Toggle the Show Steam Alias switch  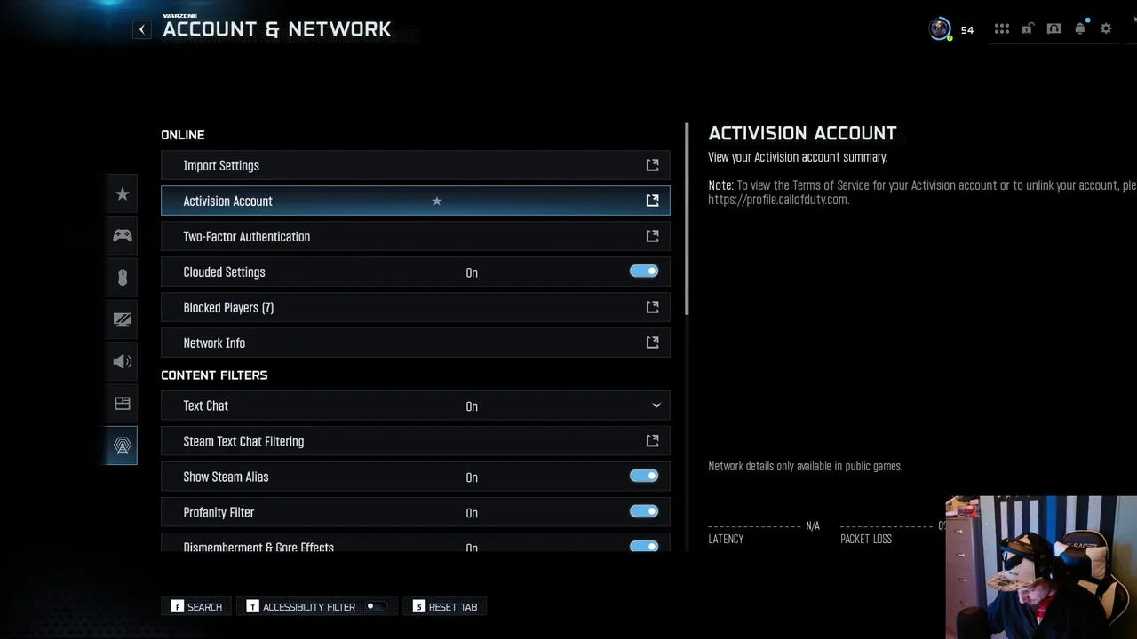click(x=644, y=477)
